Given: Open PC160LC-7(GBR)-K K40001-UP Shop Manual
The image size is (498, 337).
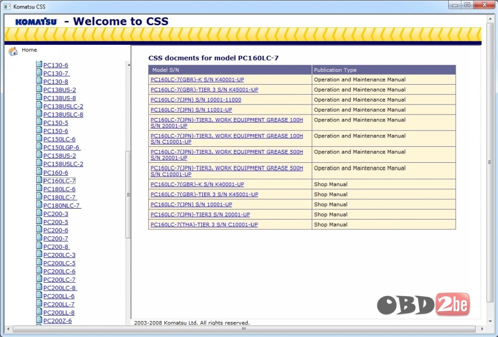Looking at the screenshot, I should (197, 184).
